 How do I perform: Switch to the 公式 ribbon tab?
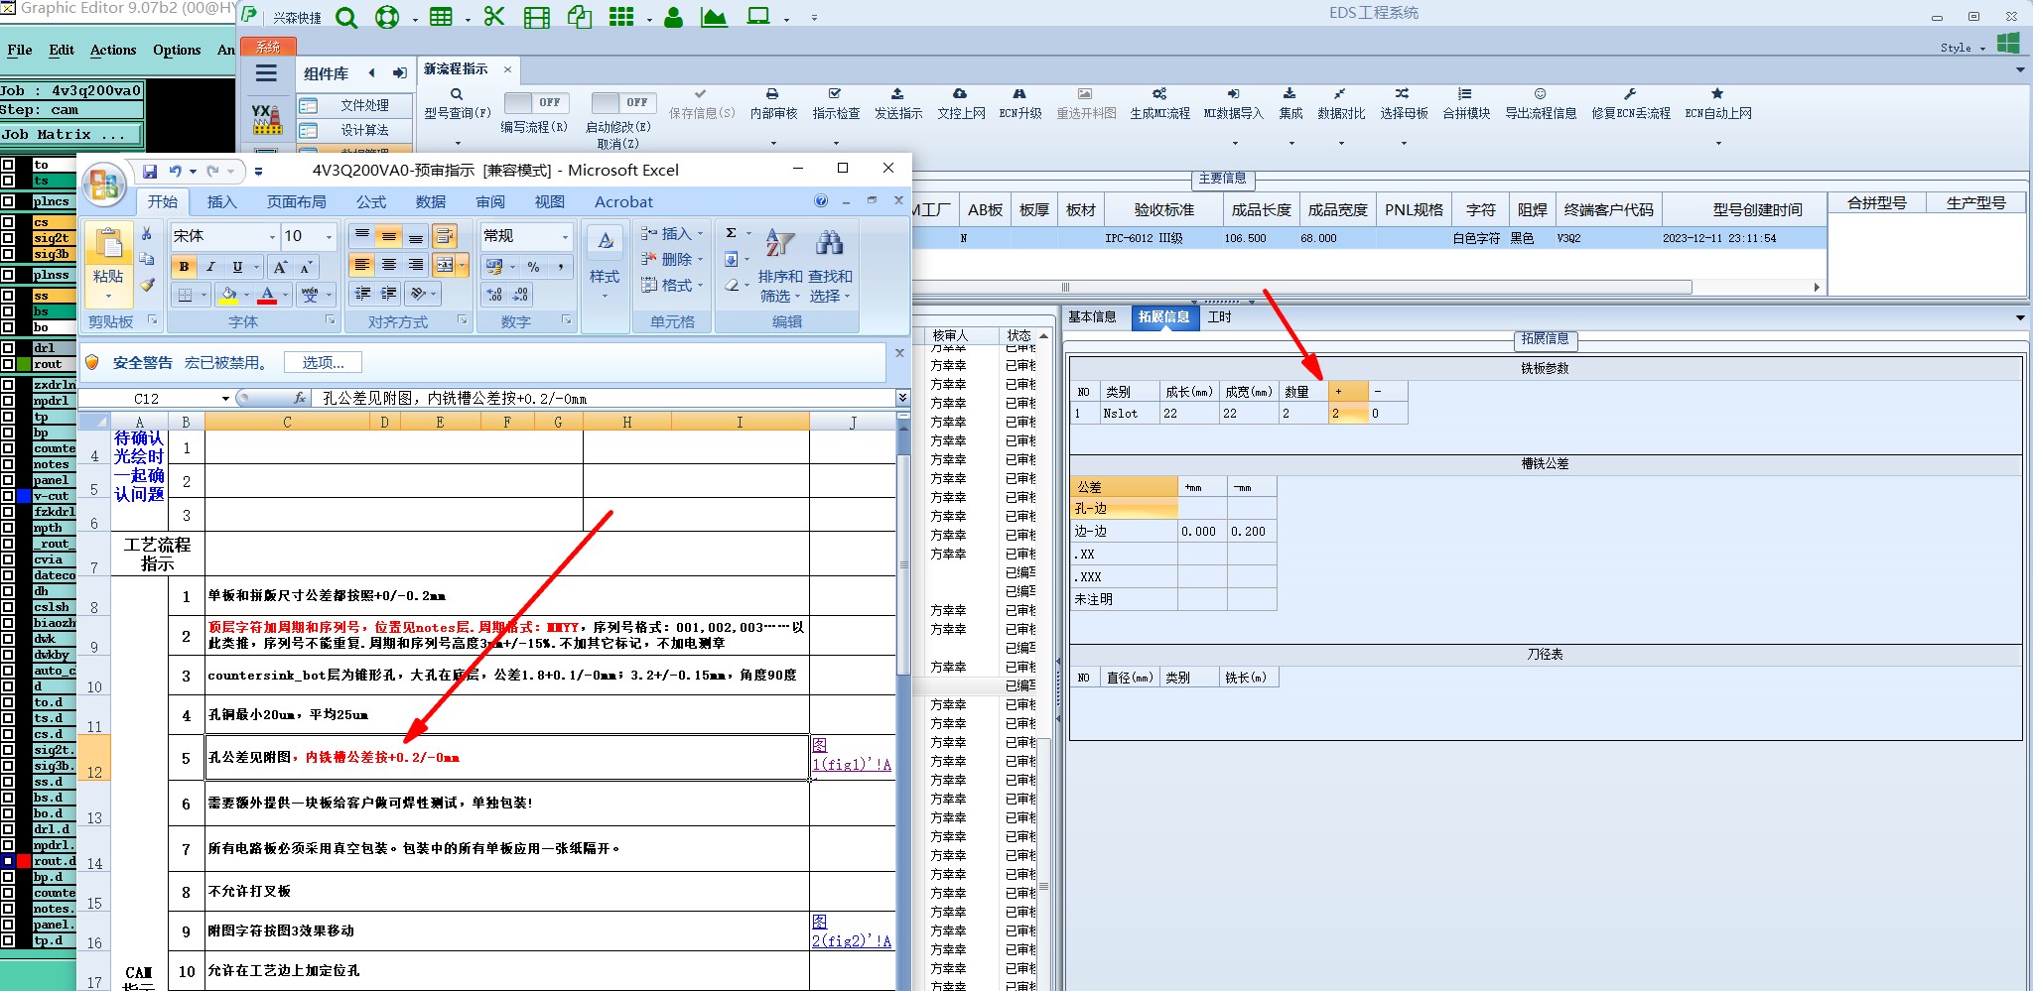(x=371, y=201)
